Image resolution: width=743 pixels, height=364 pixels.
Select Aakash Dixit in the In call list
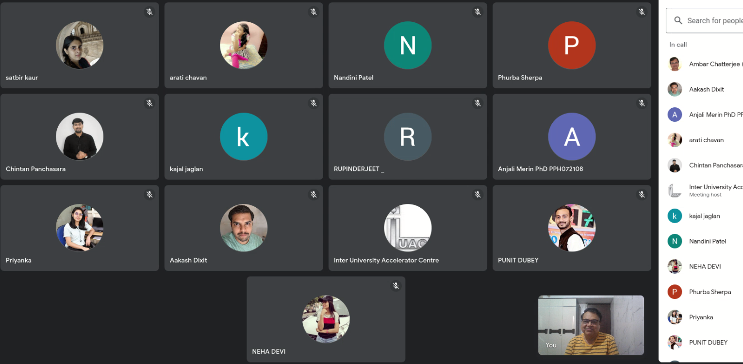[x=706, y=89]
